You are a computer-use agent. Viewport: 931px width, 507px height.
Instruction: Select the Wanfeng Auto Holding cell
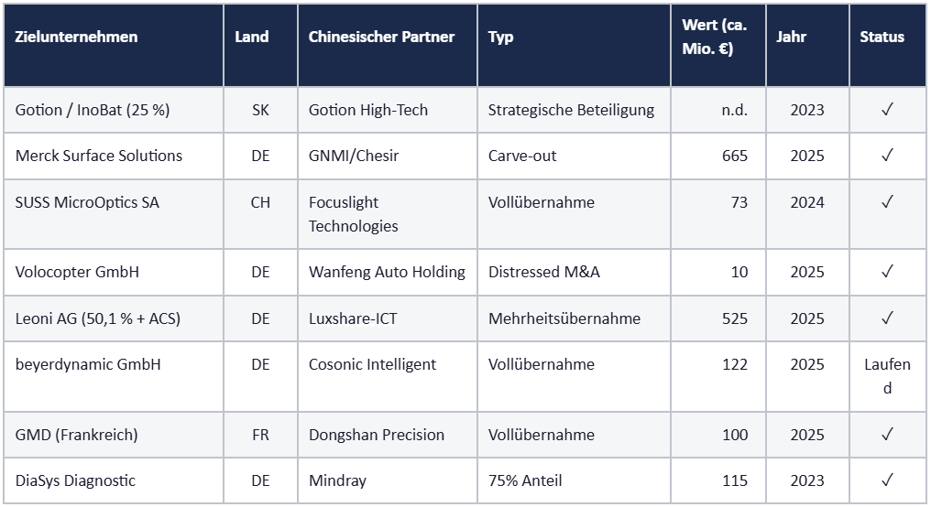387,272
